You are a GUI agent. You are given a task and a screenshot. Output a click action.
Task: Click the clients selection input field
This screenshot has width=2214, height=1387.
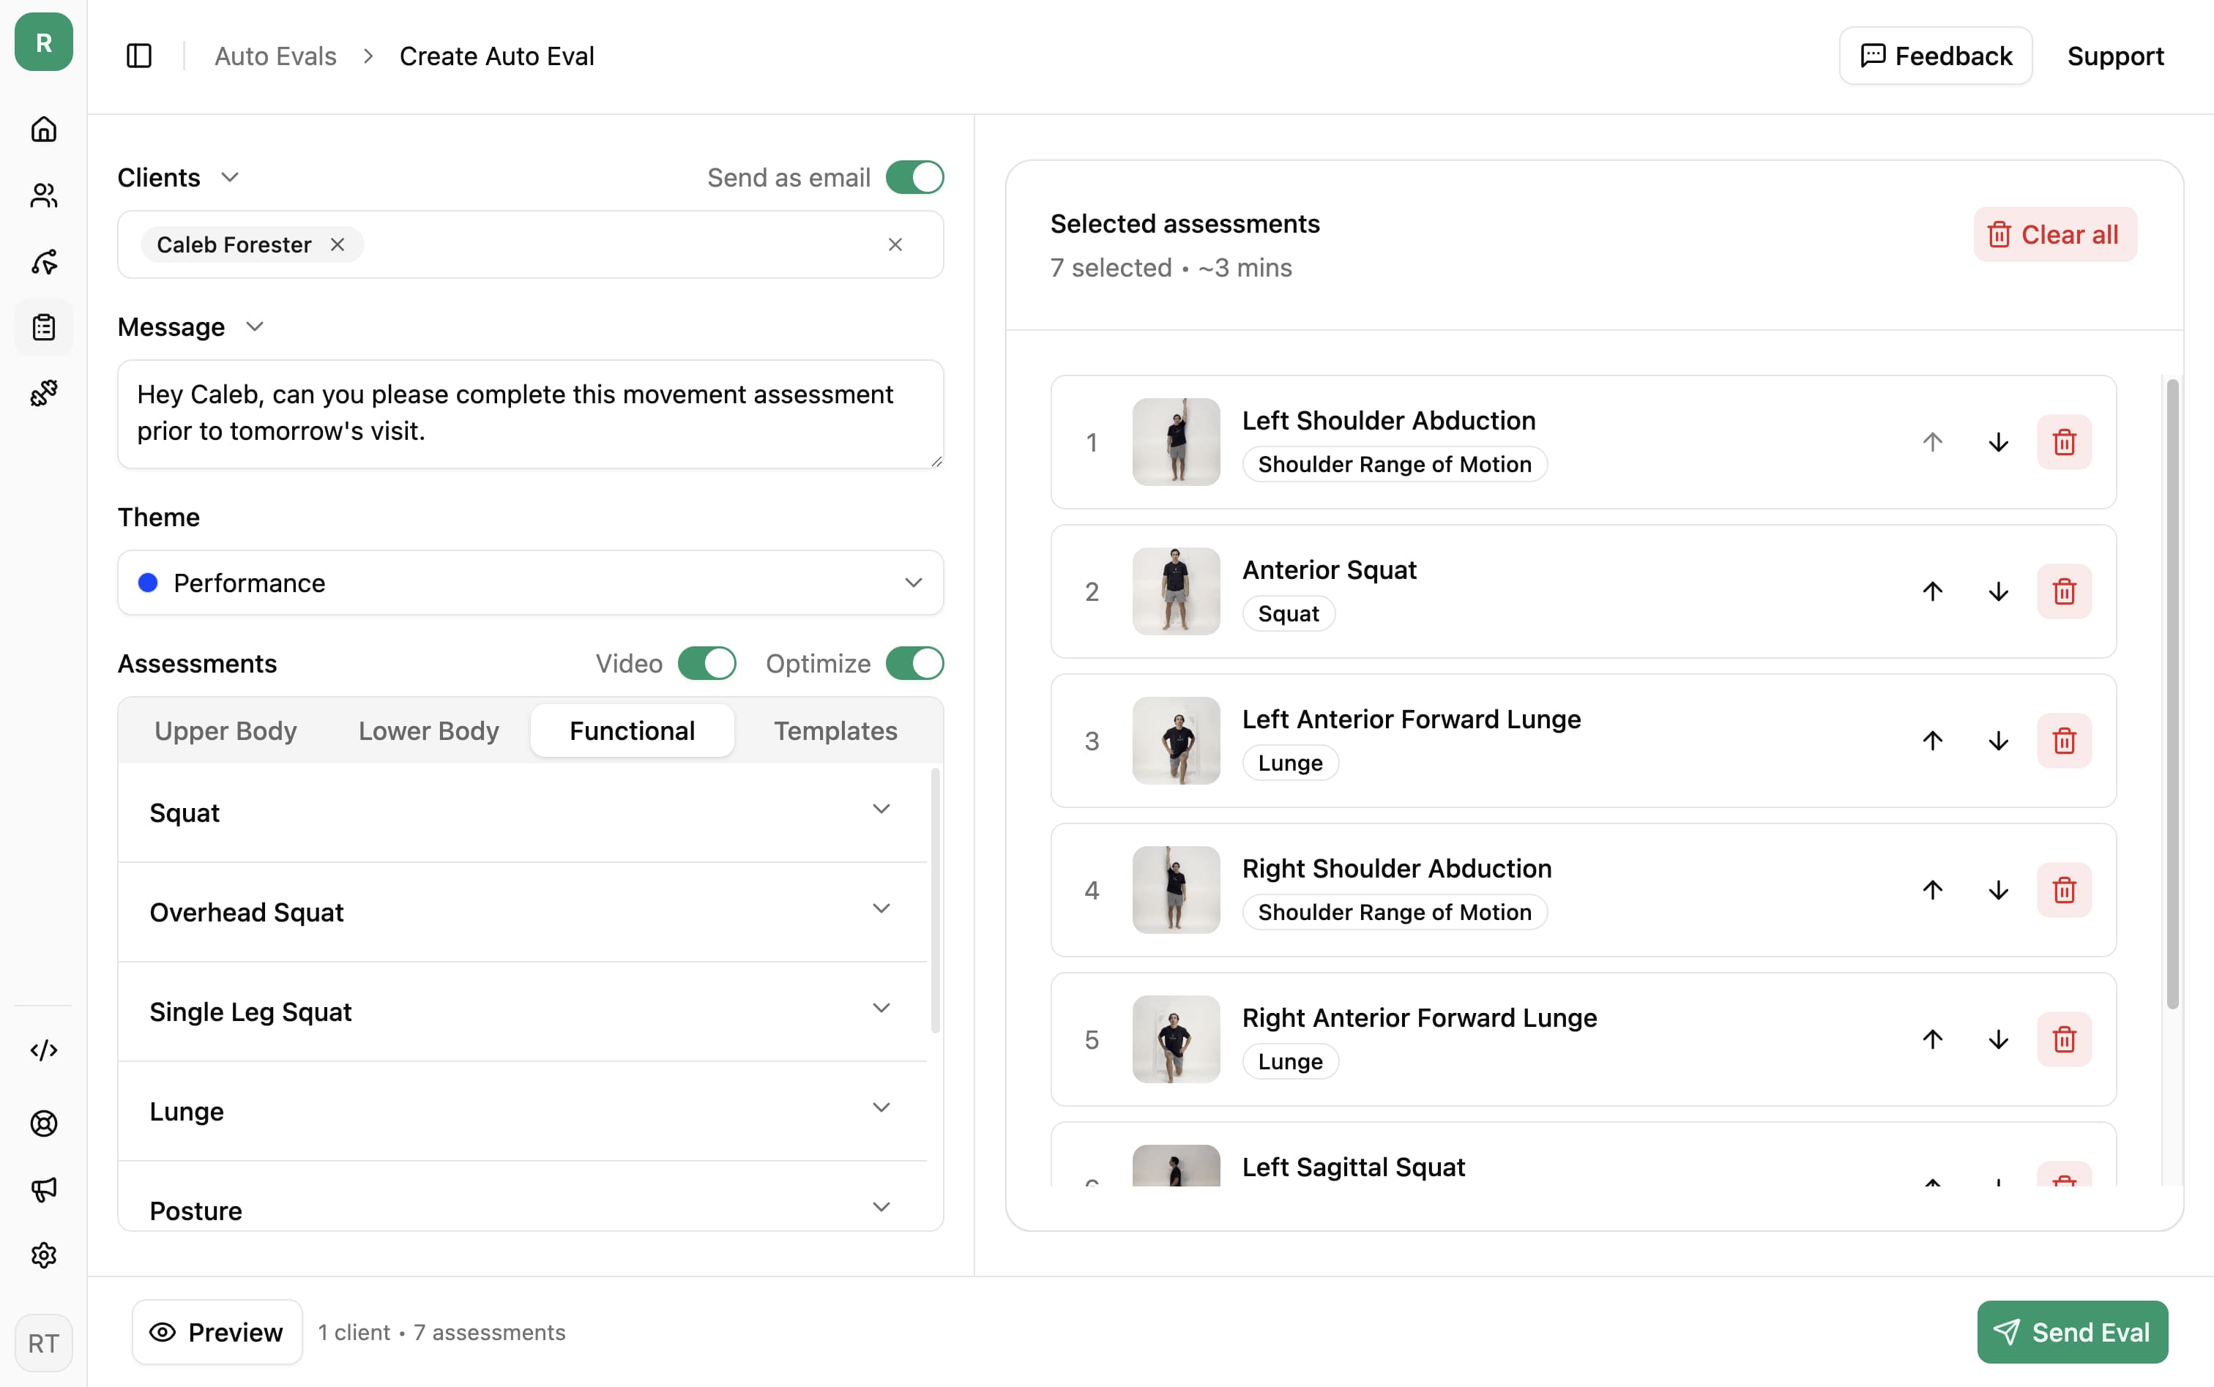[x=530, y=245]
